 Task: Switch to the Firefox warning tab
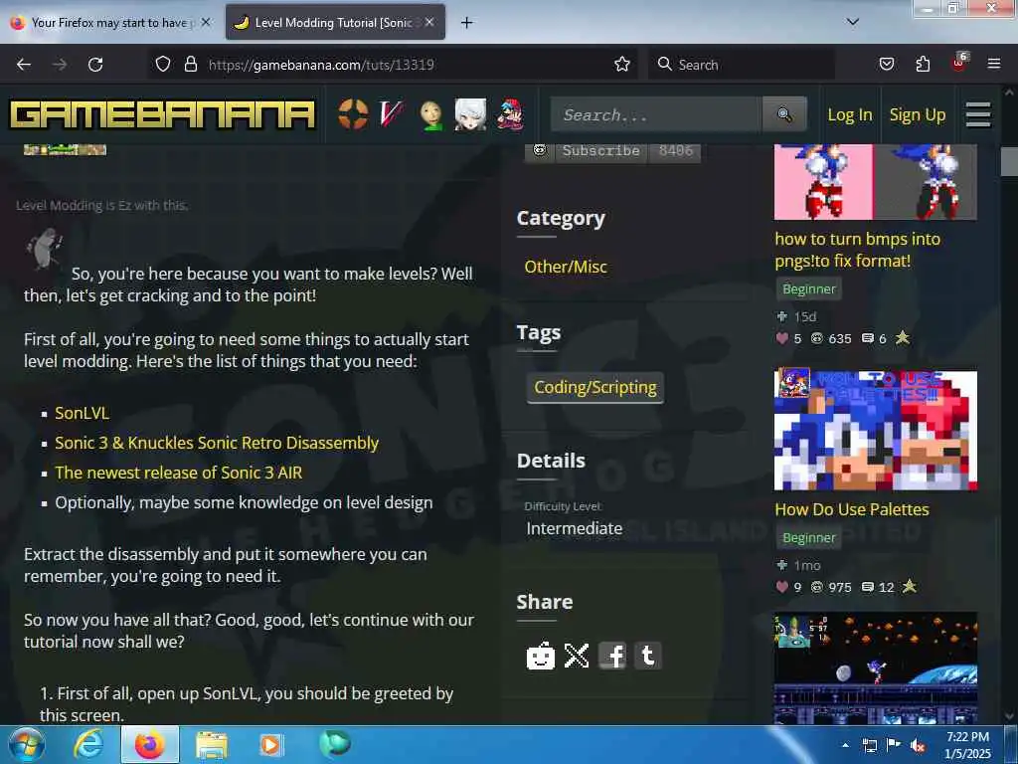(109, 22)
